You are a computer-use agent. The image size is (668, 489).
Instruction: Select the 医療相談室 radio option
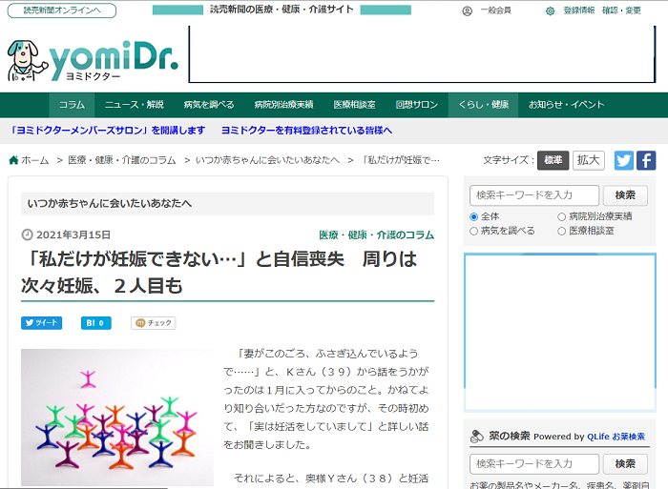pyautogui.click(x=561, y=231)
